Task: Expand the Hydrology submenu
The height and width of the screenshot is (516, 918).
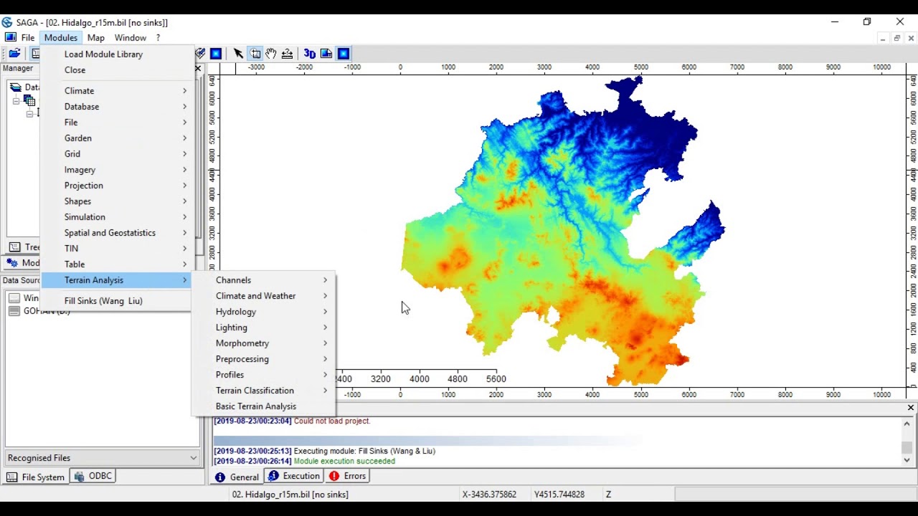Action: pyautogui.click(x=263, y=312)
